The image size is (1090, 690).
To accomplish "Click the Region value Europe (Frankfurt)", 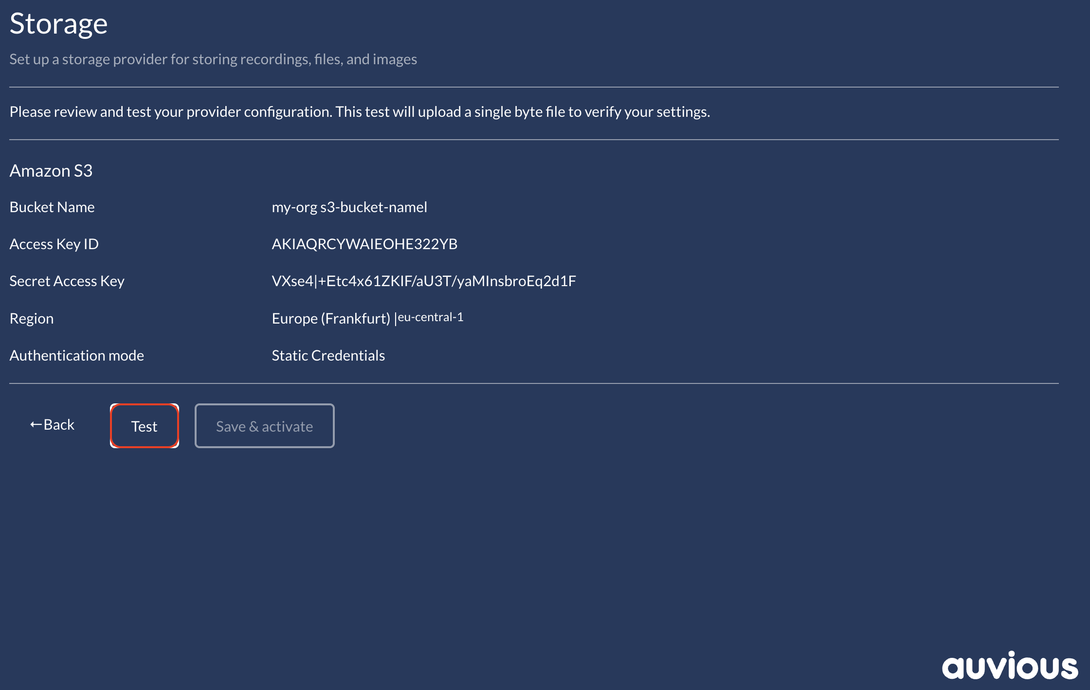I will (x=331, y=318).
